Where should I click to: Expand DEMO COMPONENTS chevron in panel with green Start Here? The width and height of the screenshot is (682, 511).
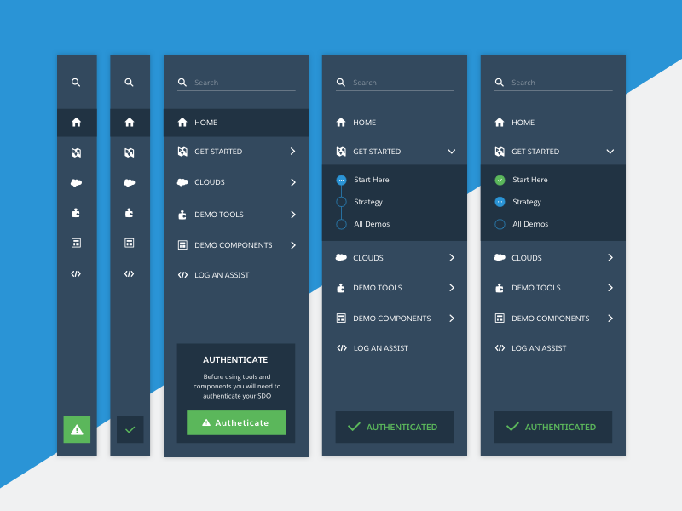click(610, 319)
